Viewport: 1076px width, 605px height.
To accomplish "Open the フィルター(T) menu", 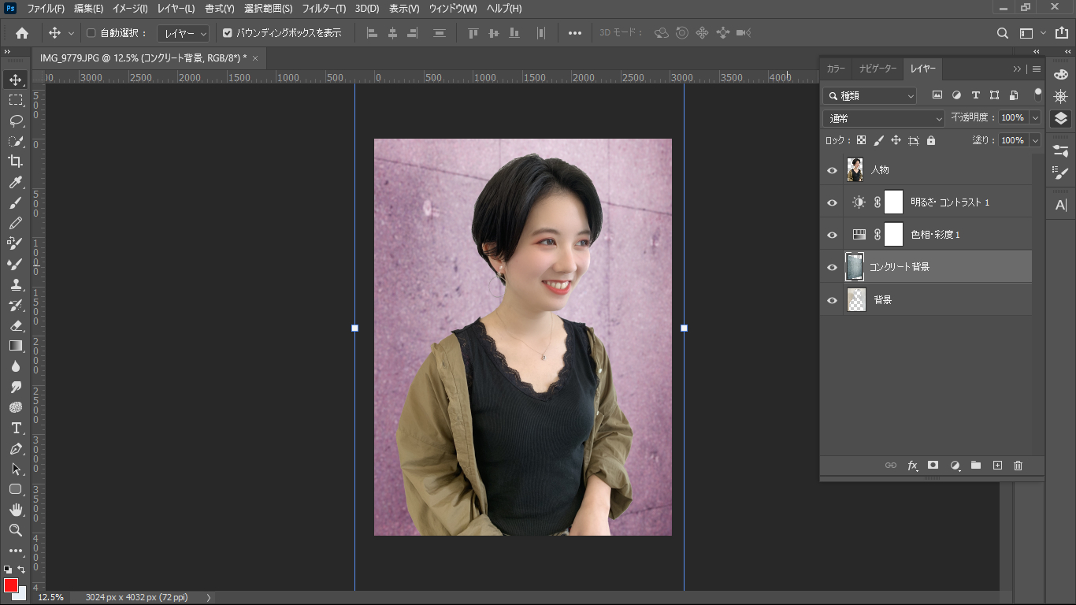I will point(324,9).
